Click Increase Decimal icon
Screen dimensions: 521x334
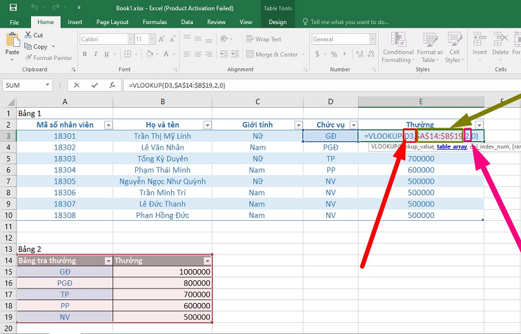pos(360,54)
